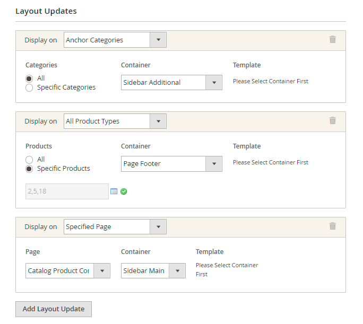Click the product IDs field showing 2,5,18

tap(67, 191)
